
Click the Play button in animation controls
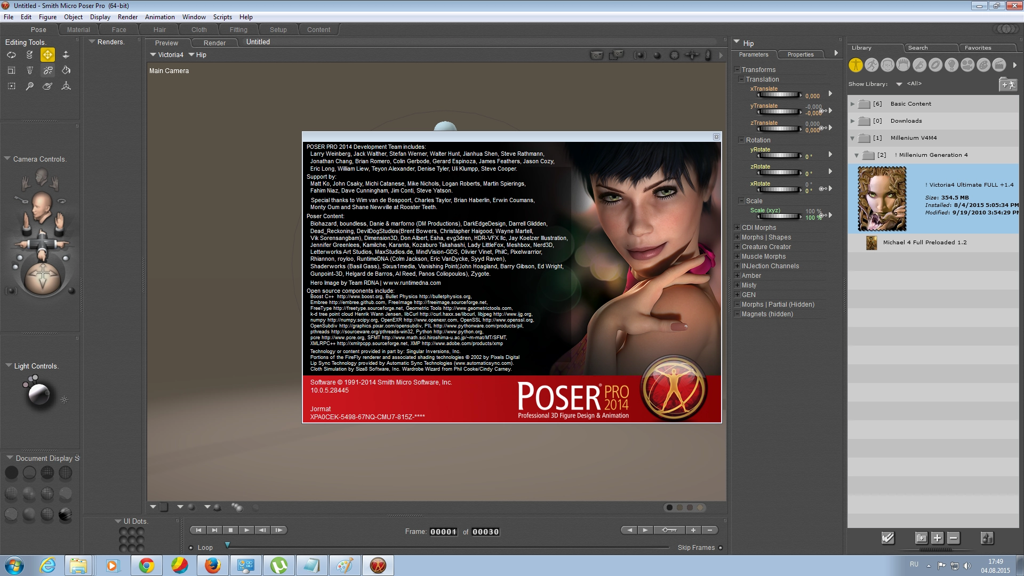tap(246, 530)
